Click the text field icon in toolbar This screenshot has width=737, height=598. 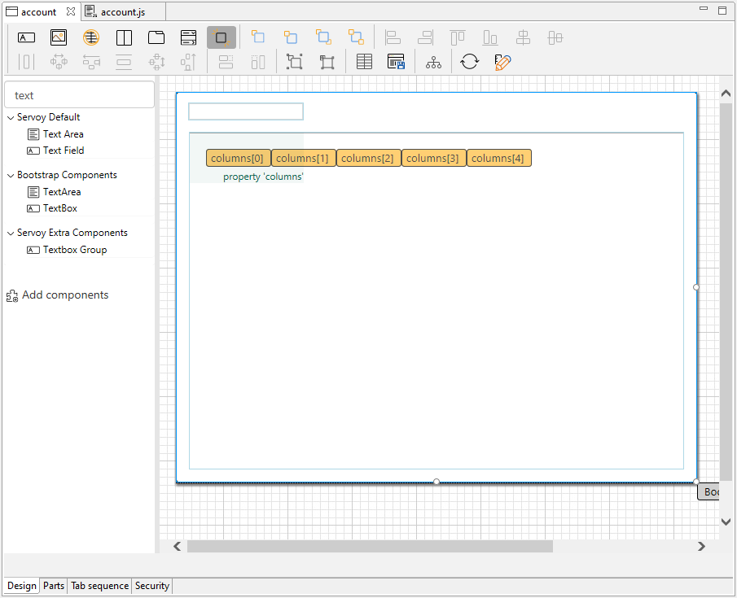point(27,37)
